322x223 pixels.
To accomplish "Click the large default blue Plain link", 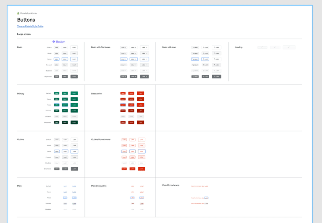I will pyautogui.click(x=74, y=186).
